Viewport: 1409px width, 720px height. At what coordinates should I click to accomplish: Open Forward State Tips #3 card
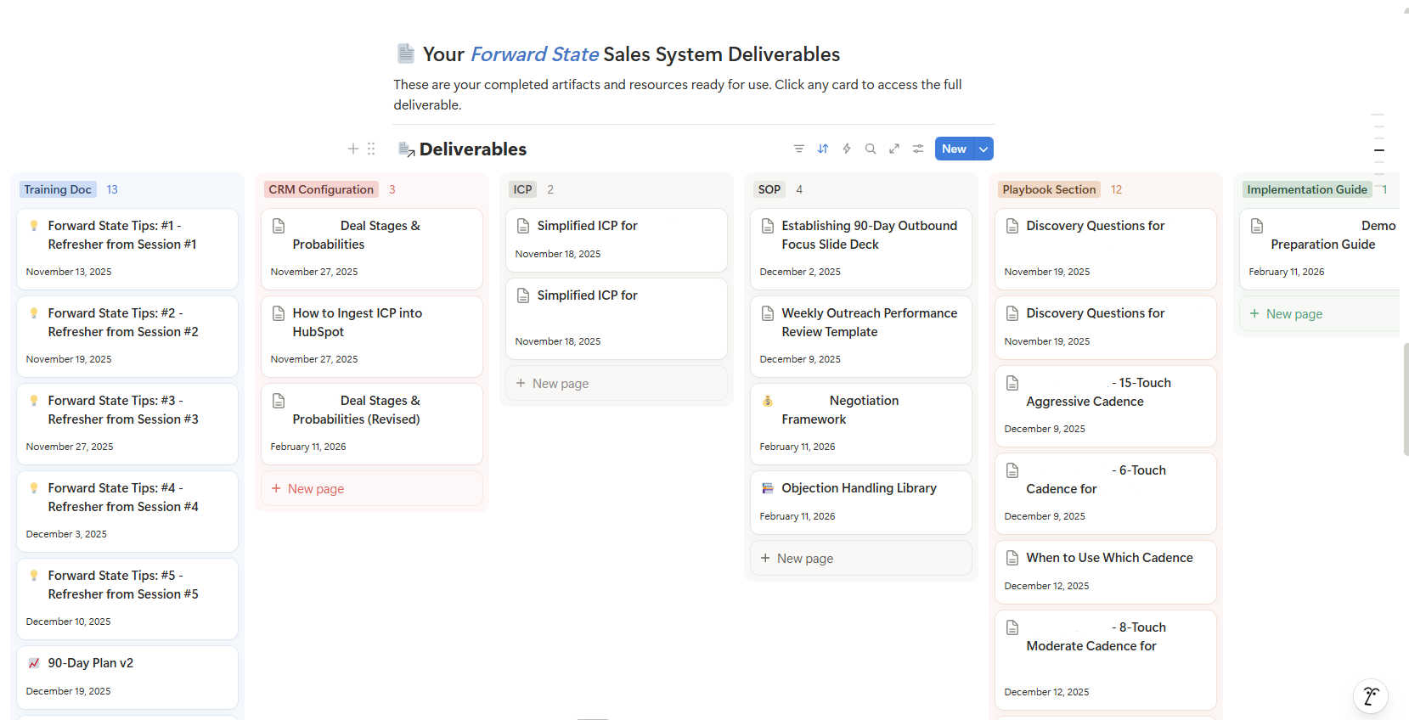click(x=127, y=424)
